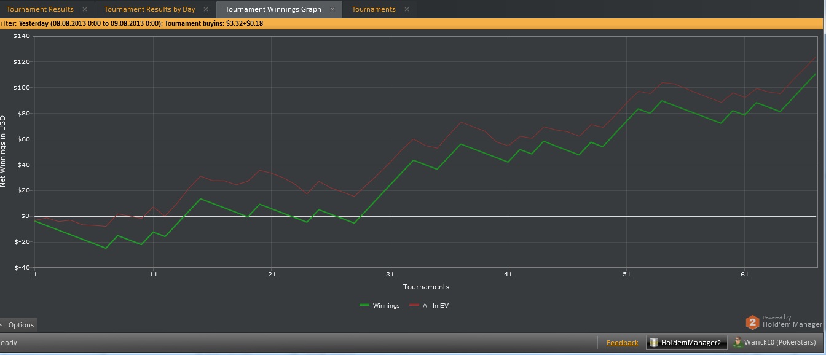Close the Tournaments tab
This screenshot has width=826, height=355.
407,9
